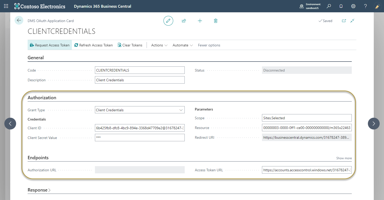Open Business Central search with magnifier icon
The height and width of the screenshot is (200, 384).
(x=329, y=6)
